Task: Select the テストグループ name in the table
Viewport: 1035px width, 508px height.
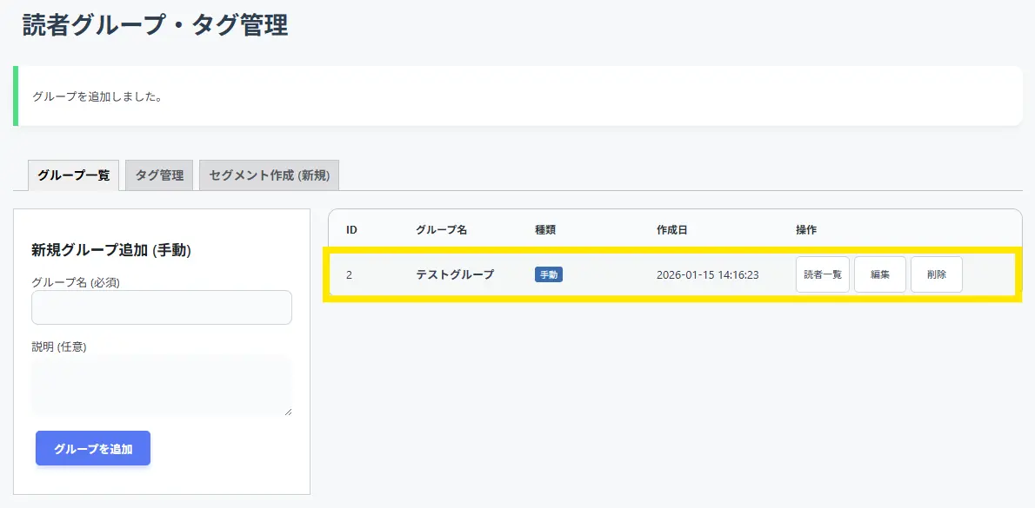Action: tap(455, 274)
